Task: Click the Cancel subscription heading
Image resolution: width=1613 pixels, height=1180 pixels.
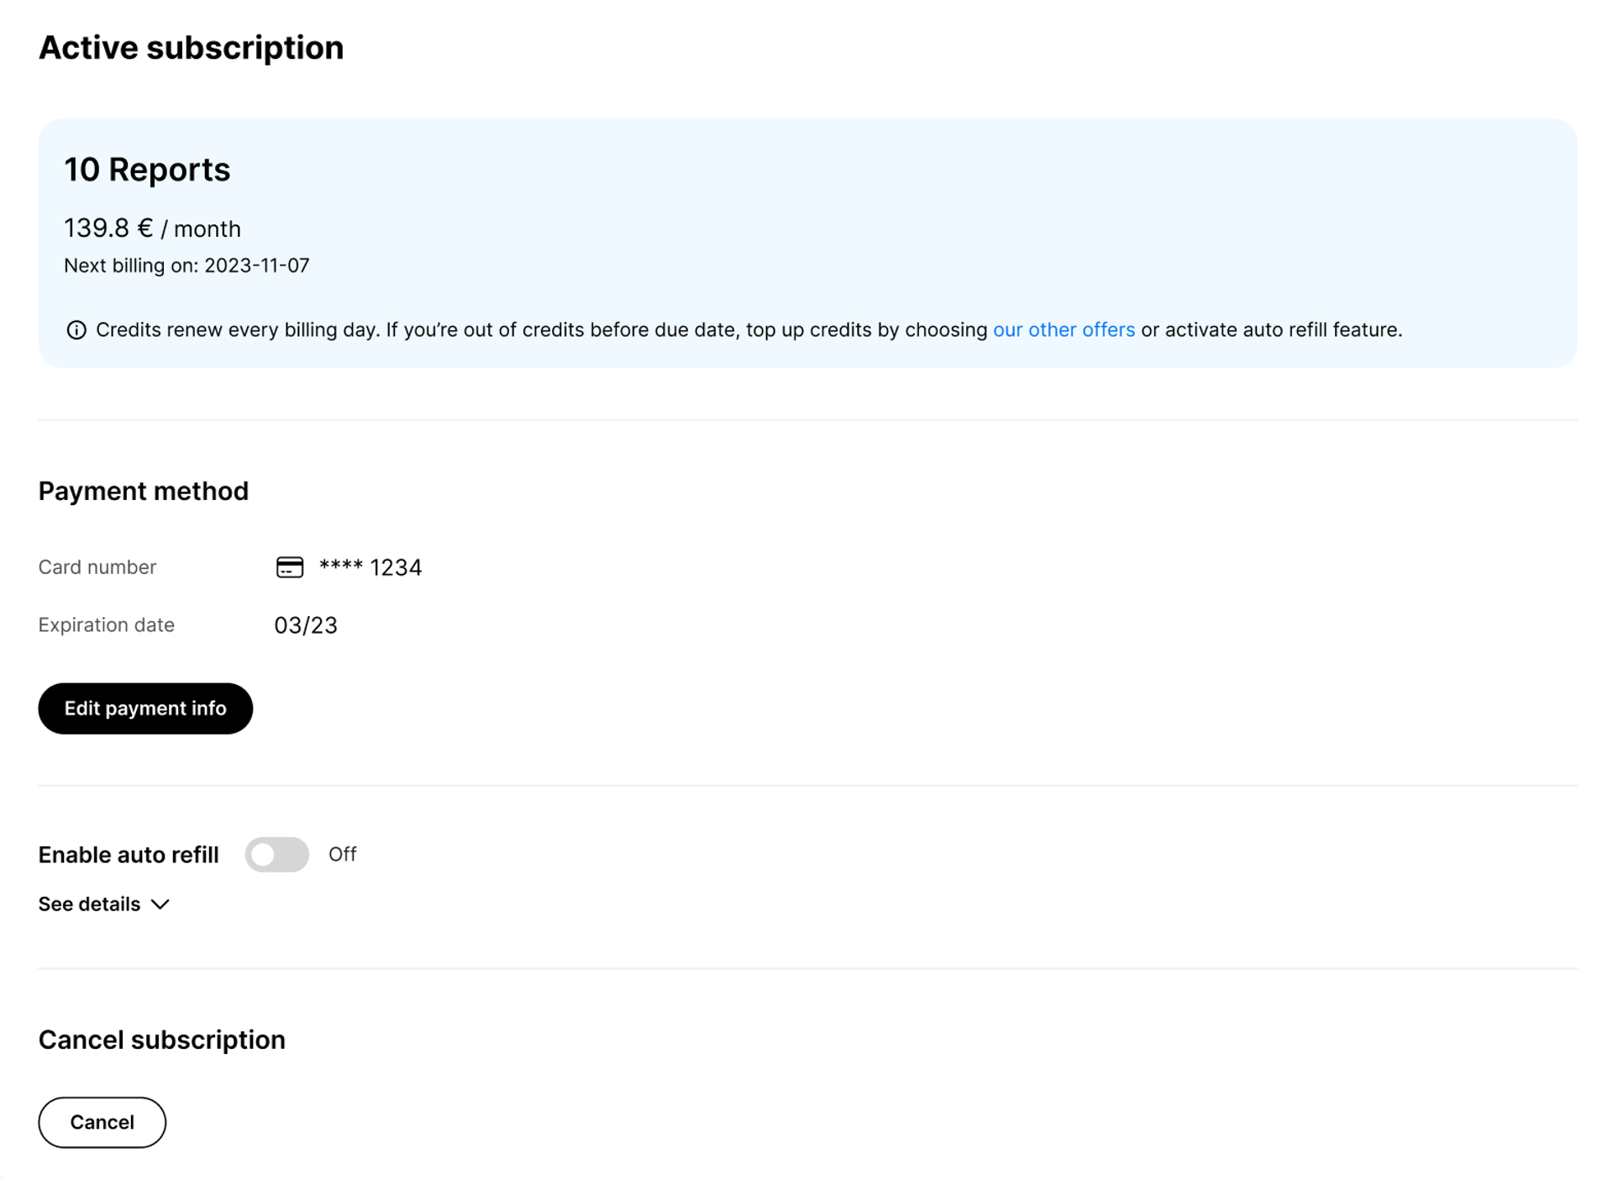Action: click(161, 1040)
